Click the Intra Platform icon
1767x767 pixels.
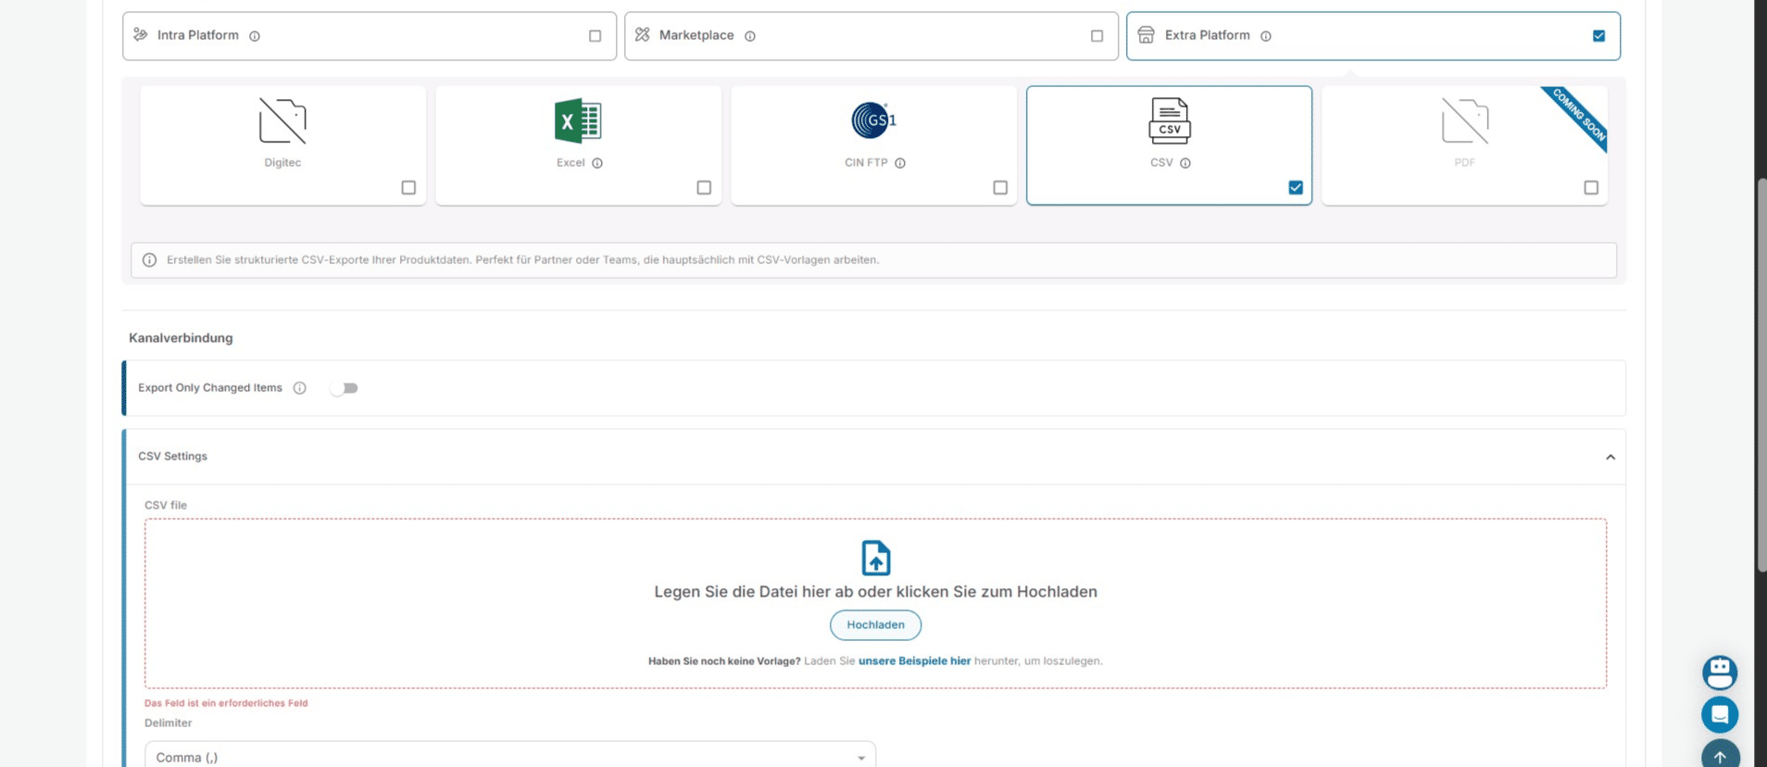click(141, 34)
